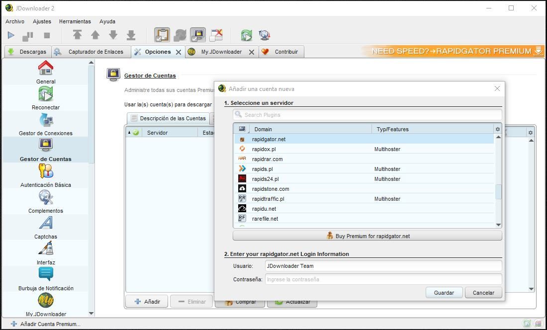Select rapidstone.com server row

pyautogui.click(x=364, y=189)
